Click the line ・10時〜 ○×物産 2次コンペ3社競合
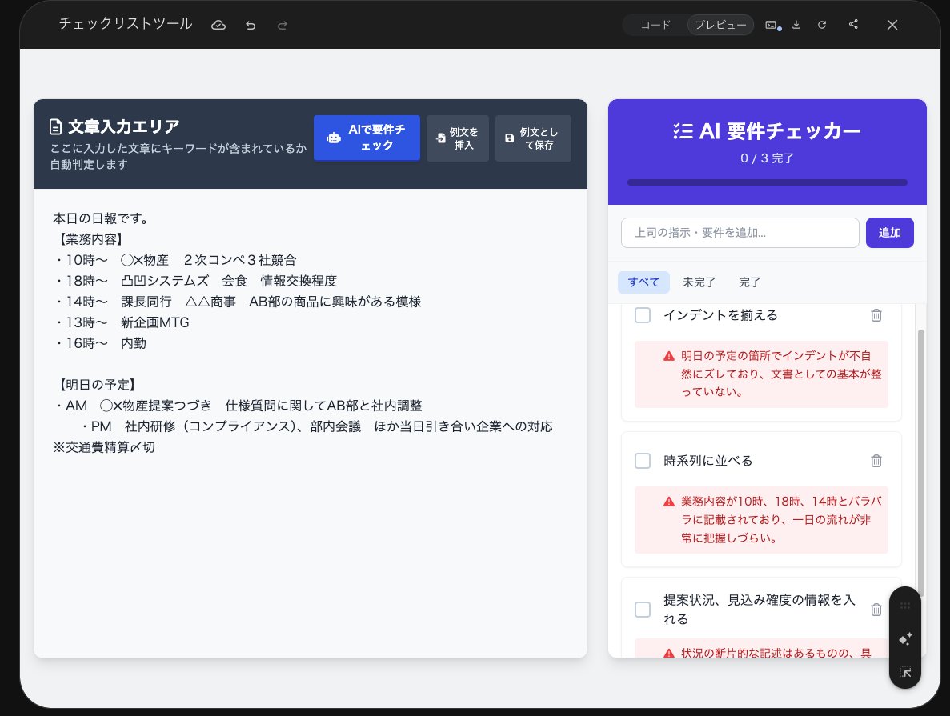This screenshot has width=950, height=716. pyautogui.click(x=175, y=260)
